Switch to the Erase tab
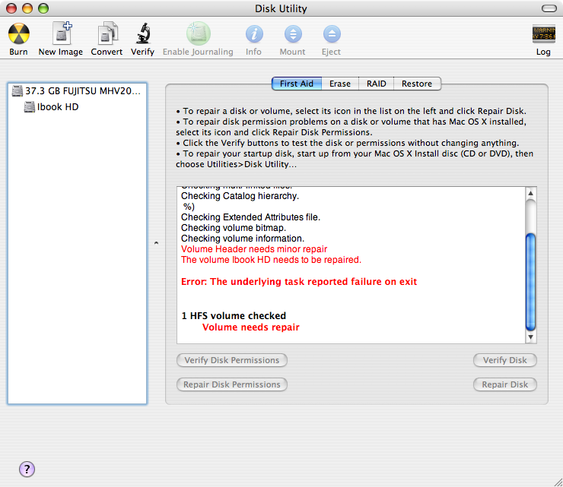The image size is (563, 487). click(339, 84)
